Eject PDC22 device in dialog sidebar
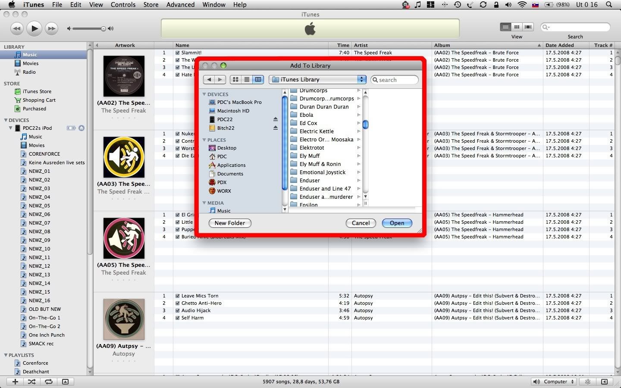This screenshot has height=388, width=621. 276,119
